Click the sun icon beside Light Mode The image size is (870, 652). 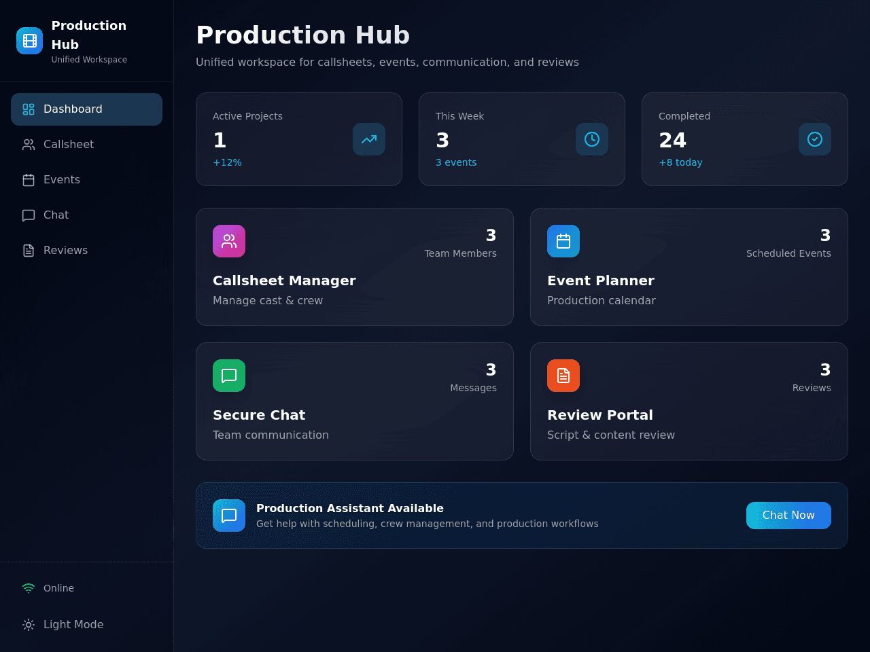pos(29,625)
